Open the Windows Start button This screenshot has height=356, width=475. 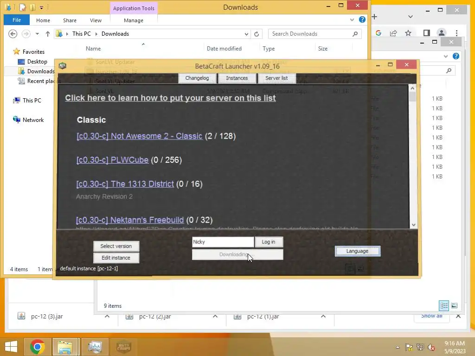(x=11, y=347)
